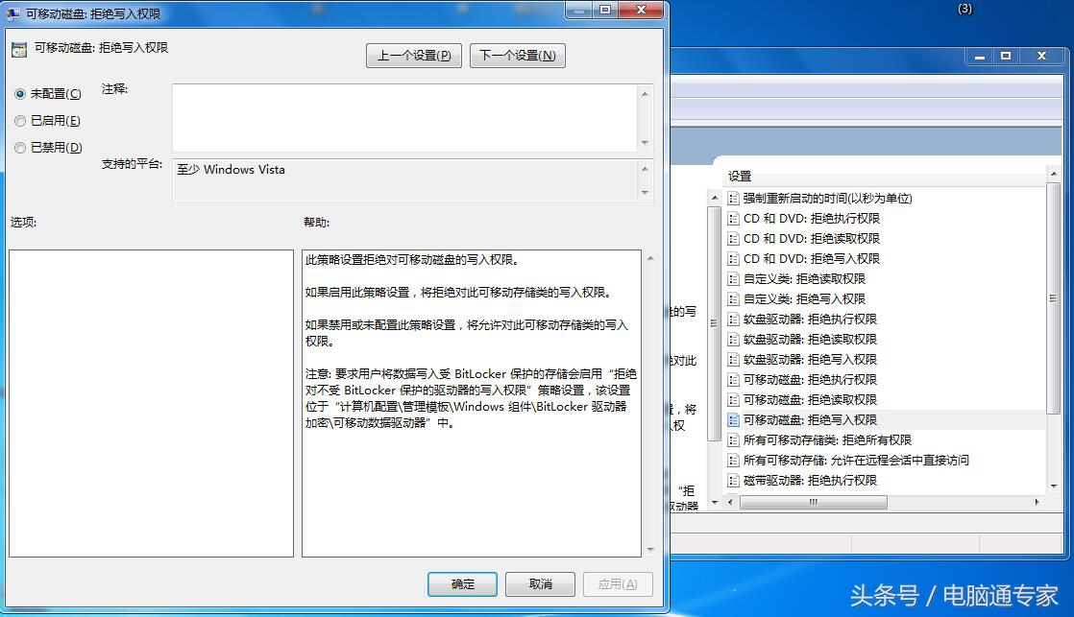
Task: Click icon of 磁带驱动器: 拒绝执行权限
Action: (x=734, y=481)
